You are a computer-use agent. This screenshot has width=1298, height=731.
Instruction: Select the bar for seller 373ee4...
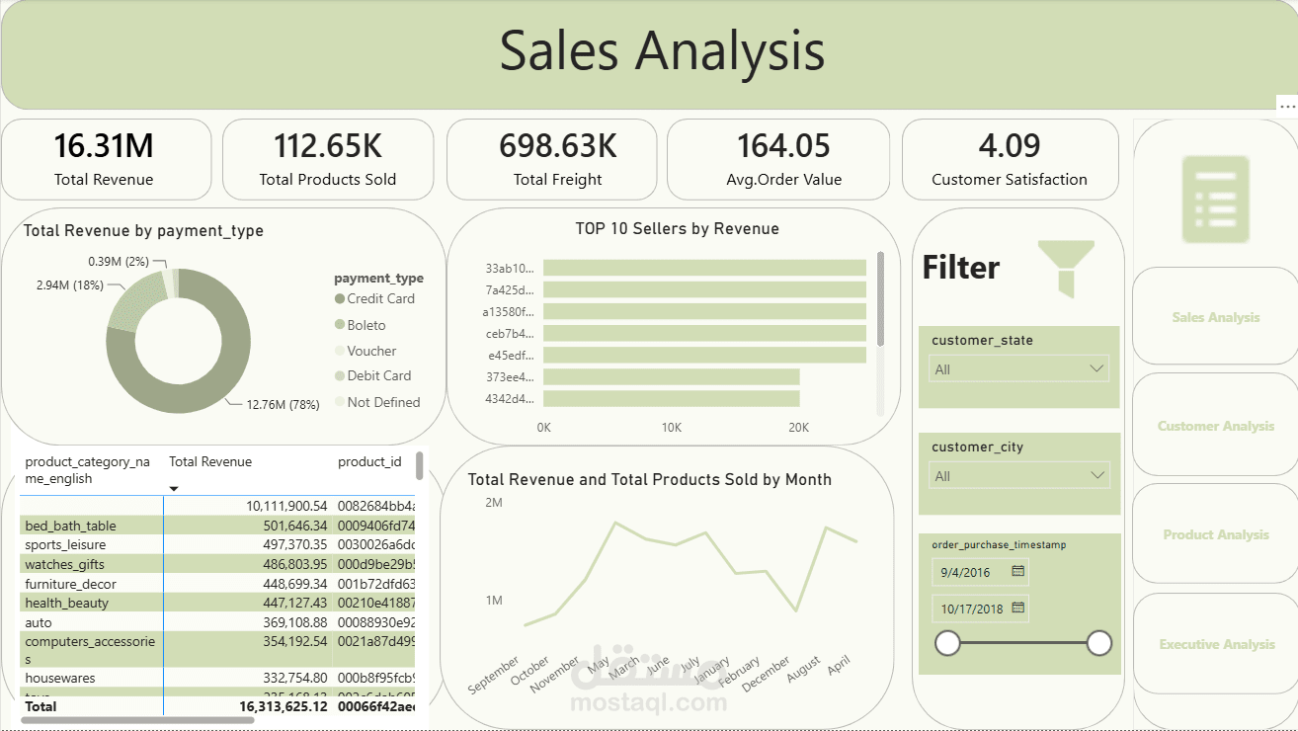coord(671,376)
